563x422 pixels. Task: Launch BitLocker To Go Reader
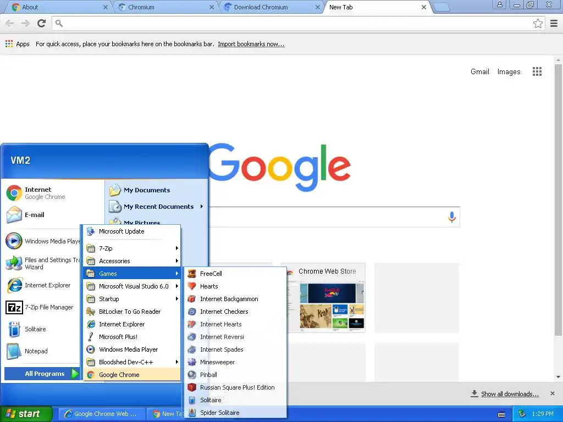click(x=132, y=312)
